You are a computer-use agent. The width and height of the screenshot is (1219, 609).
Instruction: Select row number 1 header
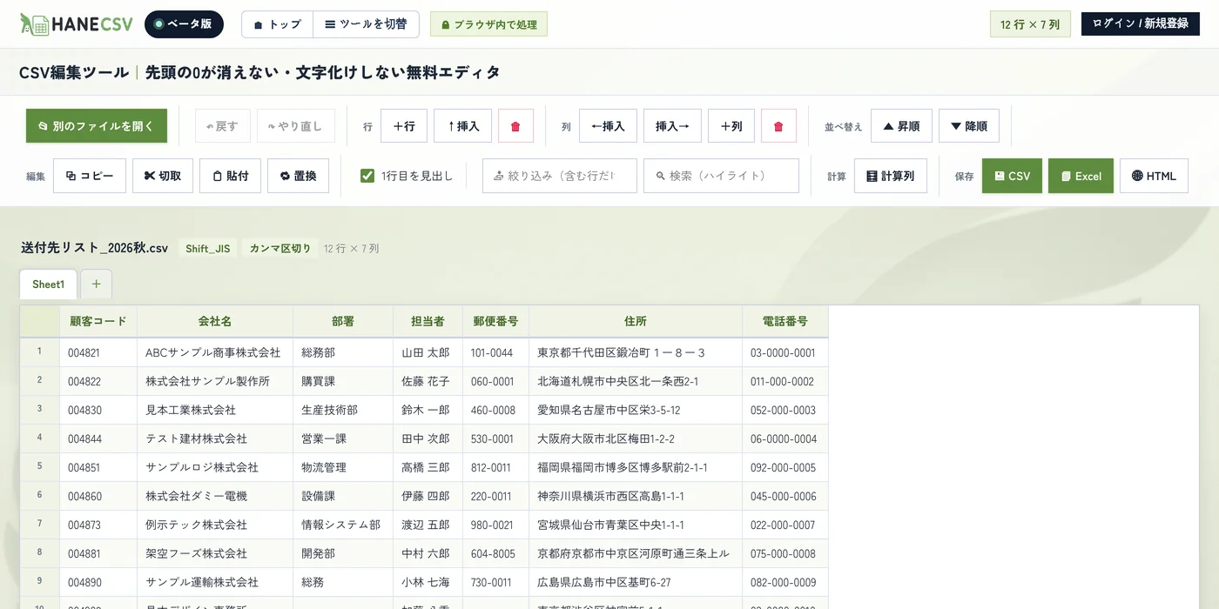tap(40, 352)
